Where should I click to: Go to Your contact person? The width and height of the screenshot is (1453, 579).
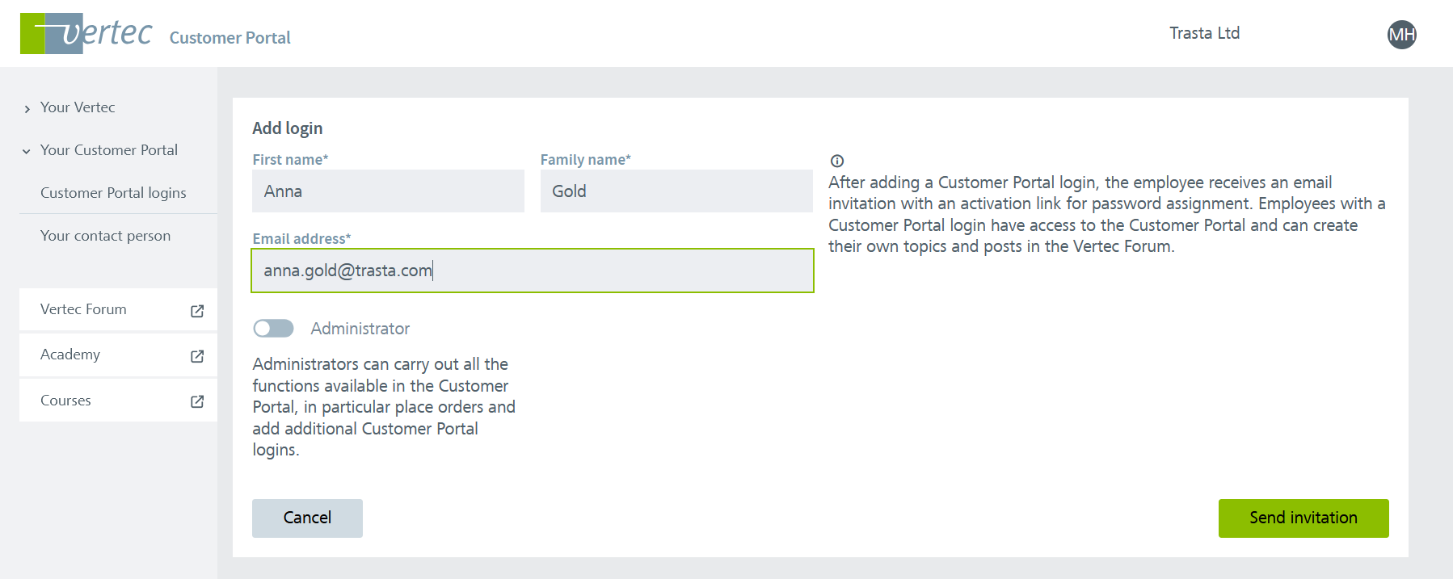point(105,236)
